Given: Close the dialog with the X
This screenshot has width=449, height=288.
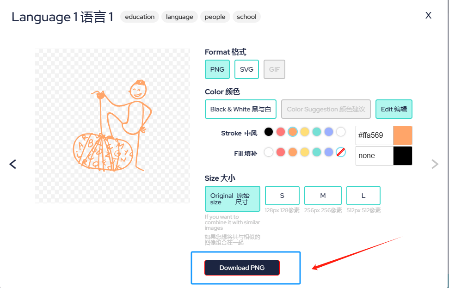Looking at the screenshot, I should coord(428,15).
